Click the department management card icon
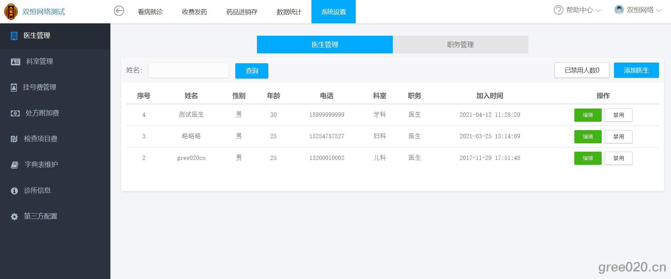The width and height of the screenshot is (671, 279). pos(15,62)
